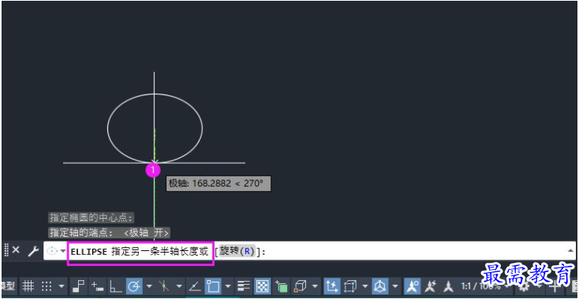Image resolution: width=579 pixels, height=299 pixels.
Task: Click annotation scale icon
Action: [x=448, y=286]
